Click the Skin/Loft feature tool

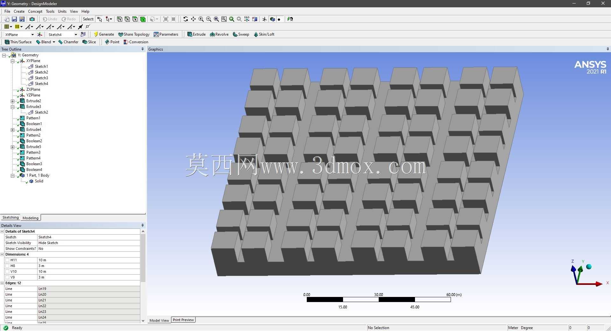264,34
